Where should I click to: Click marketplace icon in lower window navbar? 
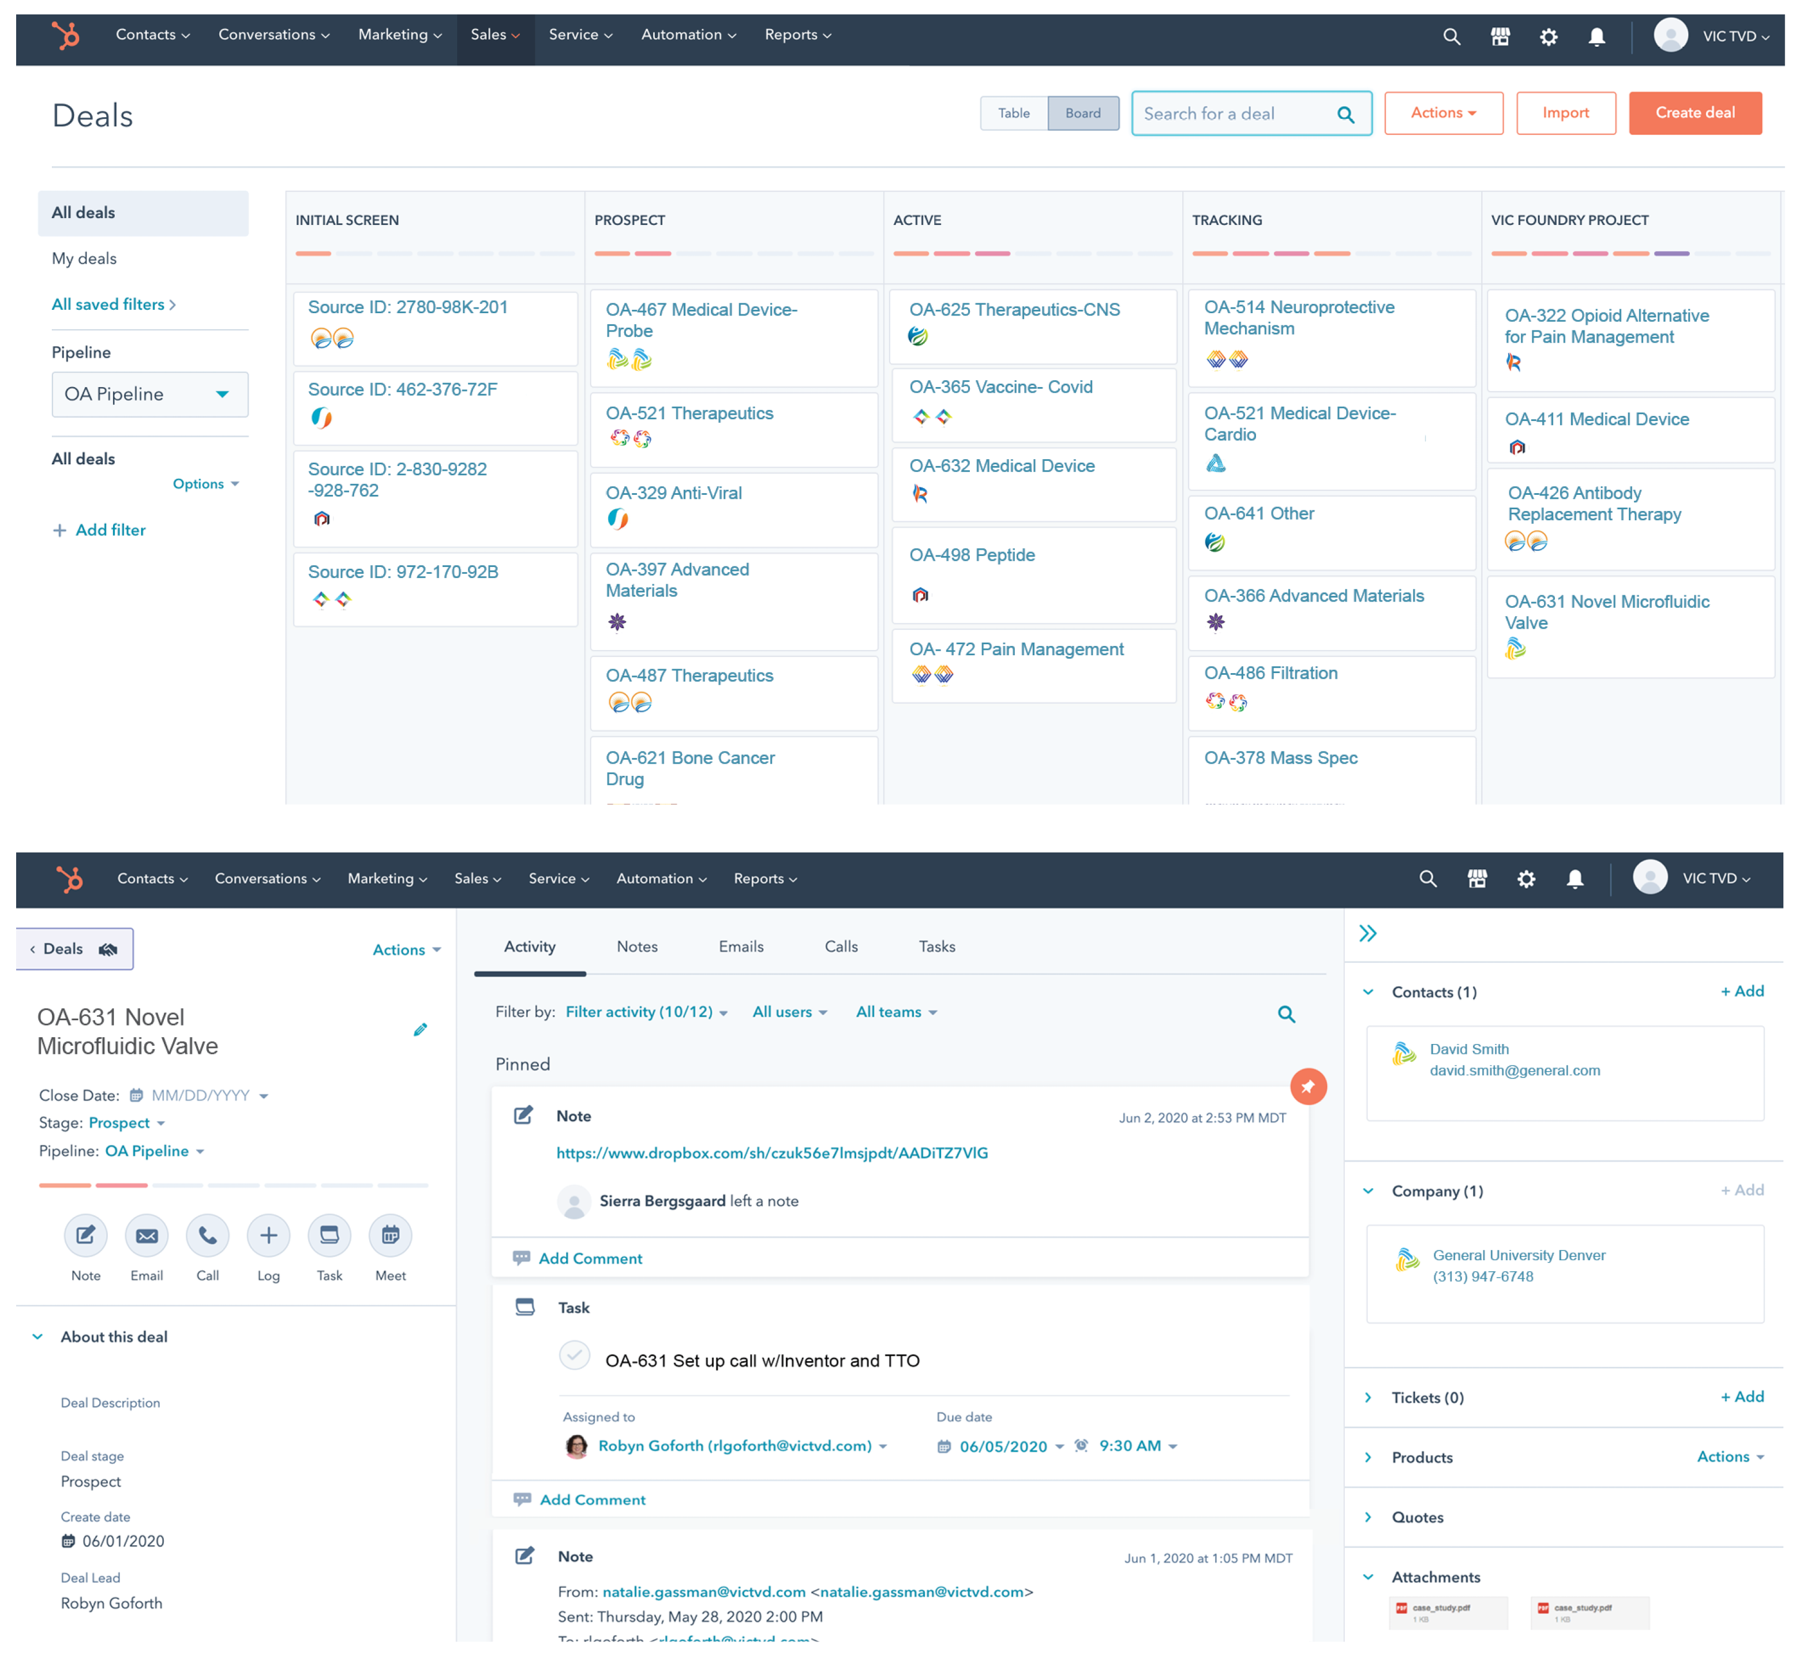coord(1477,878)
